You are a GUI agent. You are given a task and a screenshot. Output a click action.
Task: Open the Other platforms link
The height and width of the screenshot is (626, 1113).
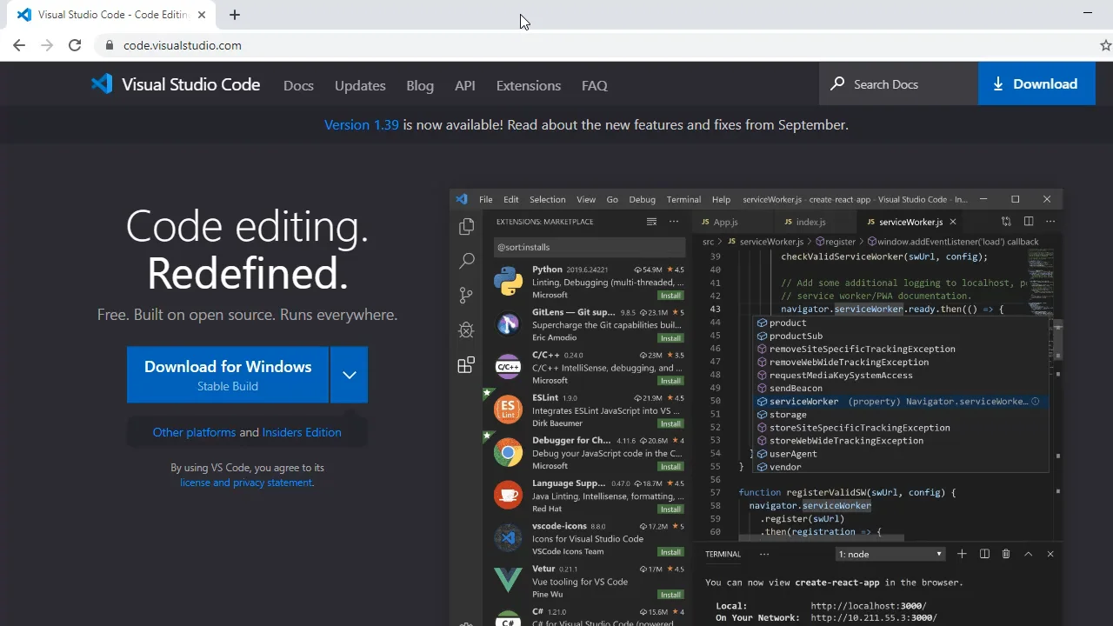(194, 432)
